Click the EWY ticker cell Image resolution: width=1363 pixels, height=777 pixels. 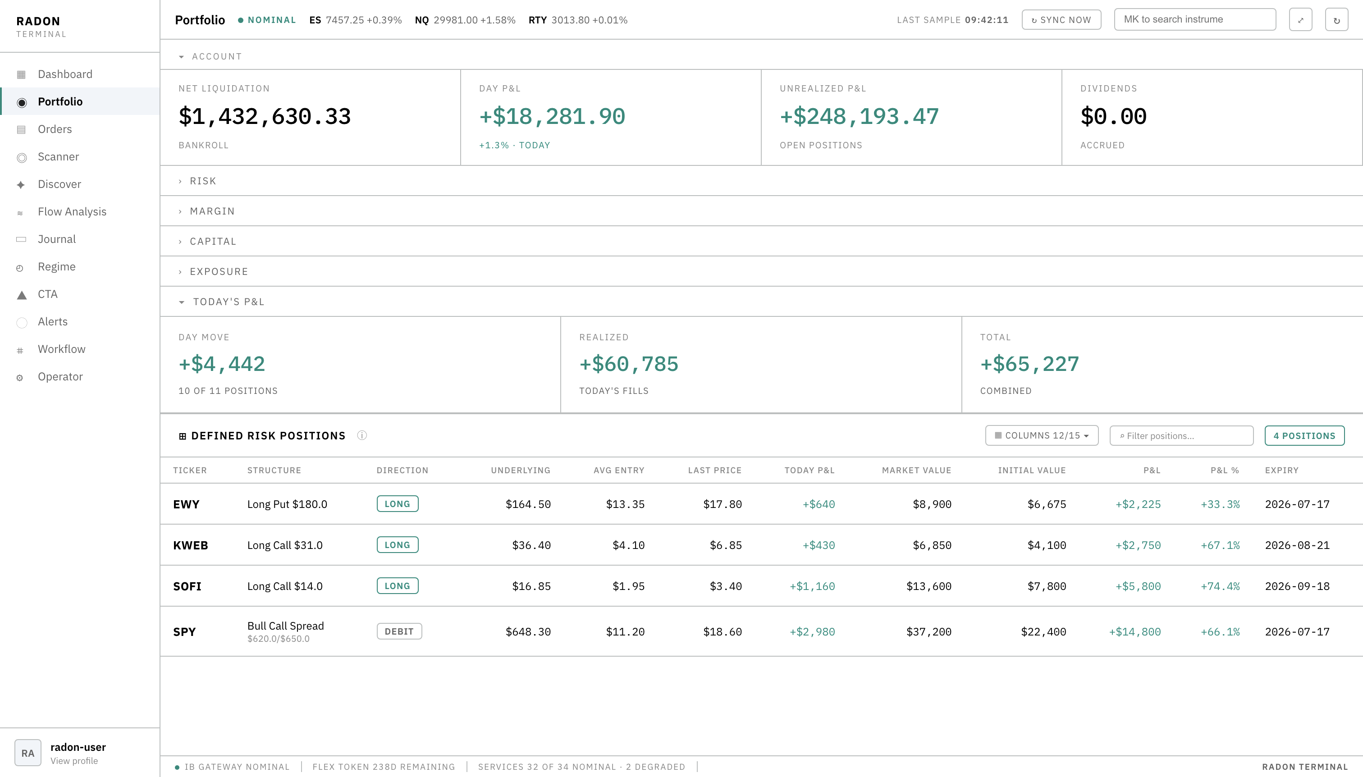click(x=186, y=504)
